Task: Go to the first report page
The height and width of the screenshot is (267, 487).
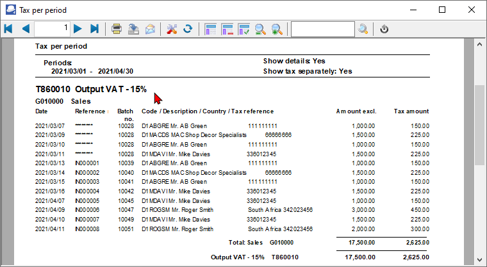Action: pyautogui.click(x=8, y=29)
